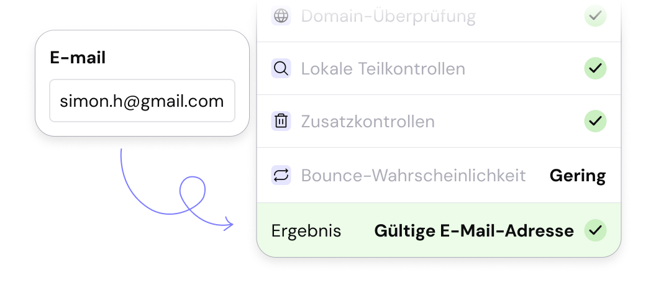Click the Gültige E-Mail-Adresse result text

tap(473, 231)
